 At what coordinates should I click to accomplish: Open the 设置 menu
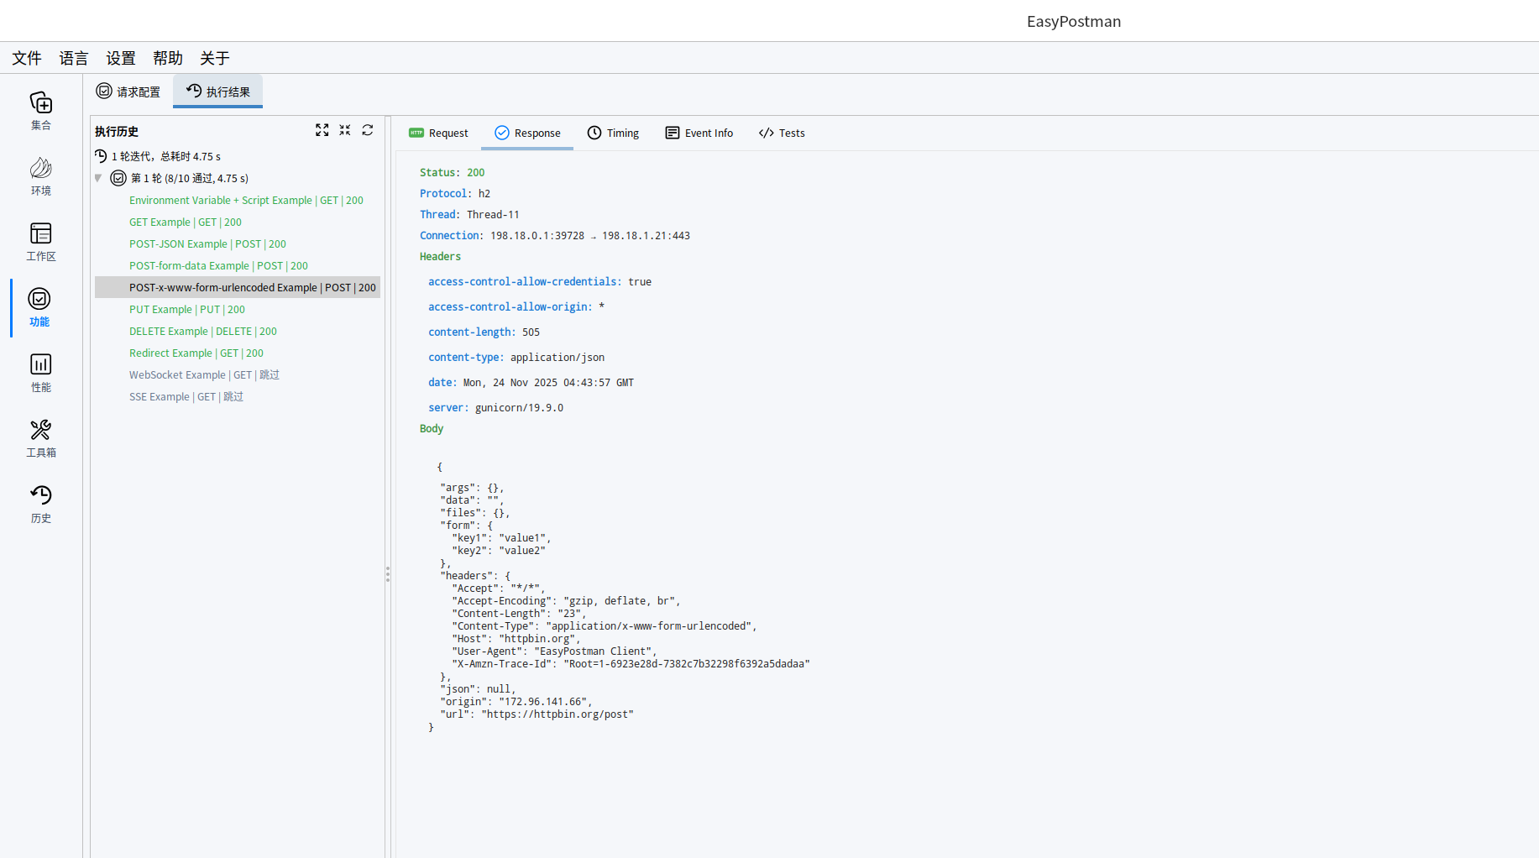tap(121, 58)
